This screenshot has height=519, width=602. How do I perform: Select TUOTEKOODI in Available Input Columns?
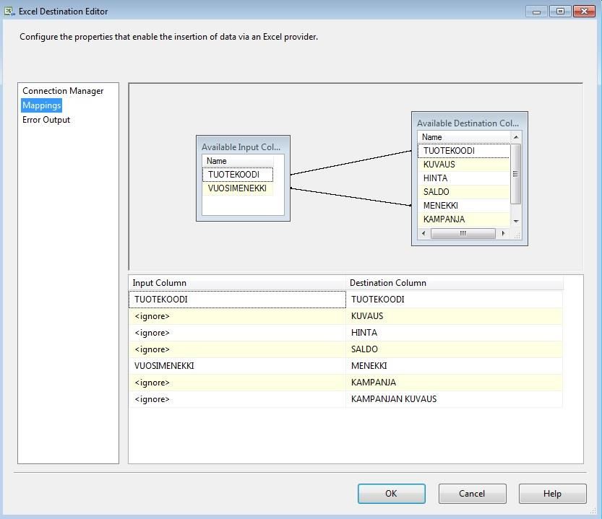point(238,175)
